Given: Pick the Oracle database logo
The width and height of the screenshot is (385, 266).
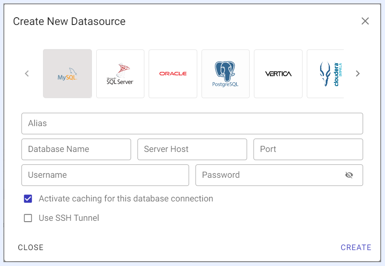Looking at the screenshot, I should tap(173, 74).
